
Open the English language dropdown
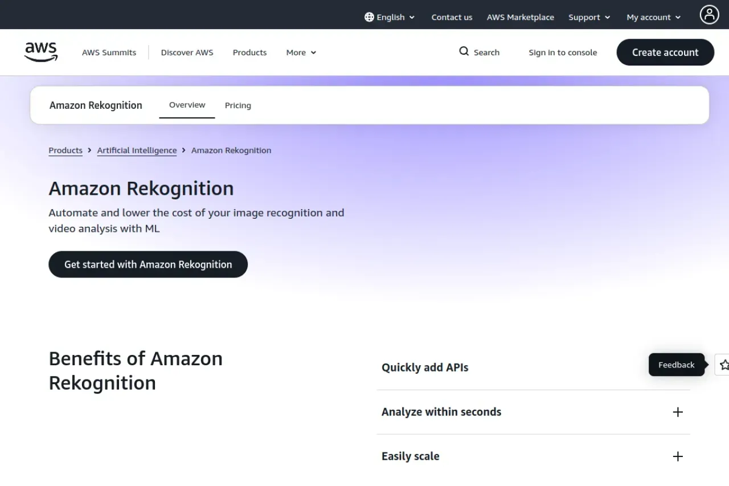[390, 17]
